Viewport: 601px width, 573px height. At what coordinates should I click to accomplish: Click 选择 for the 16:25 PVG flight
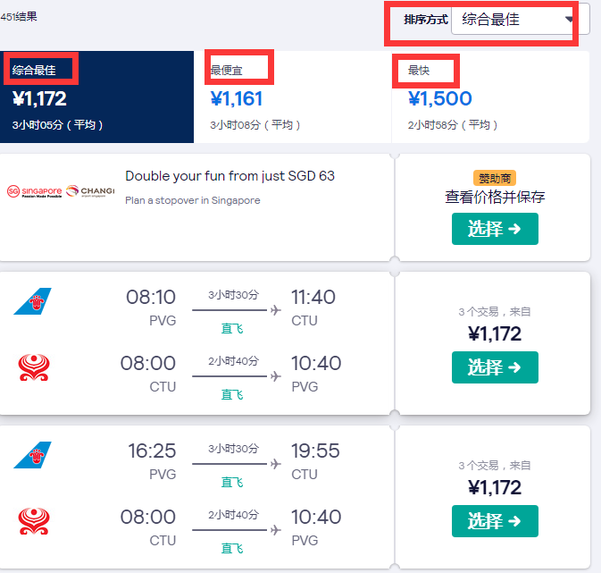495,521
